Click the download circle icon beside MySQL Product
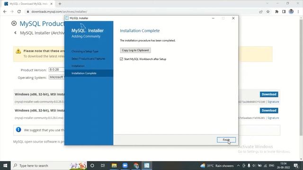303x170 pixels. (x=14, y=23)
